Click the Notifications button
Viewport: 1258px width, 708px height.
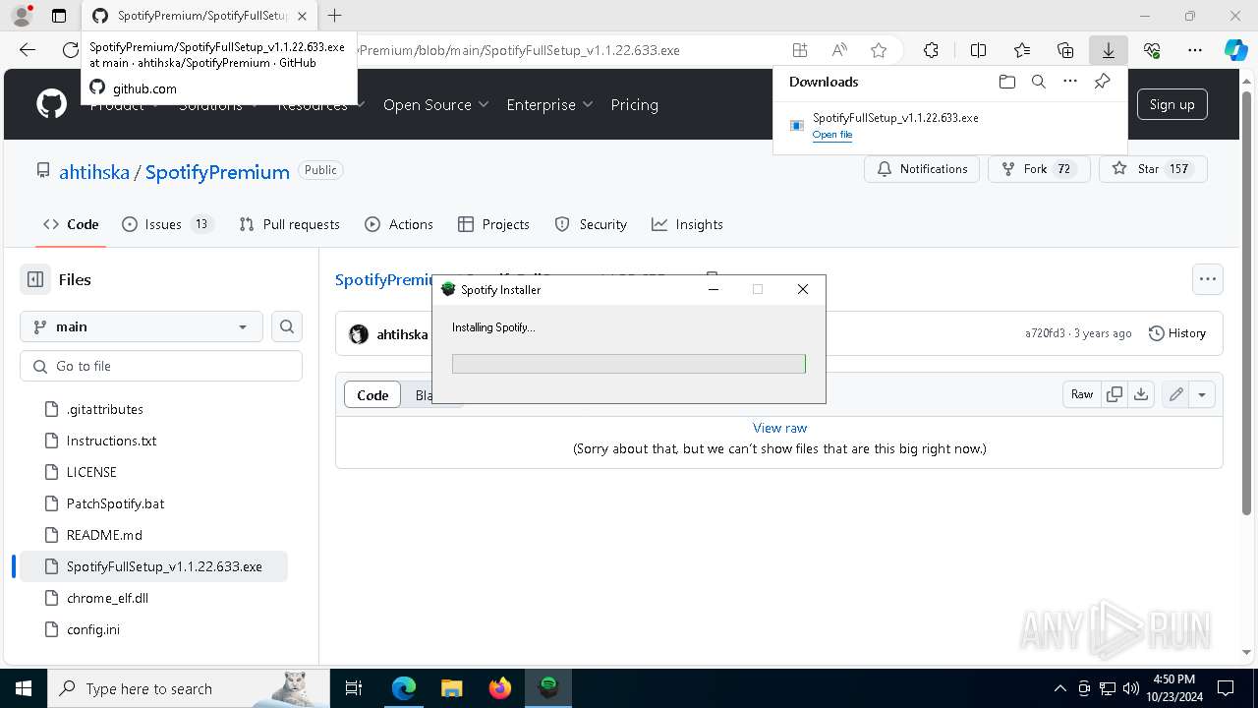(922, 169)
